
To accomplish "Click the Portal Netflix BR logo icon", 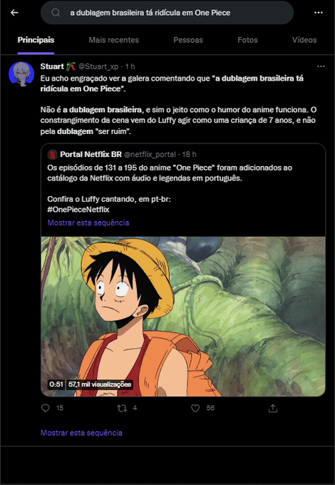I will [52, 154].
